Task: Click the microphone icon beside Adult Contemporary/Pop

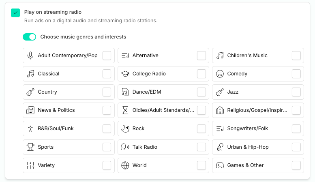Action: tap(30, 56)
